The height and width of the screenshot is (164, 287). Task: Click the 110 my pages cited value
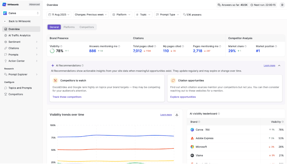coord(166,51)
